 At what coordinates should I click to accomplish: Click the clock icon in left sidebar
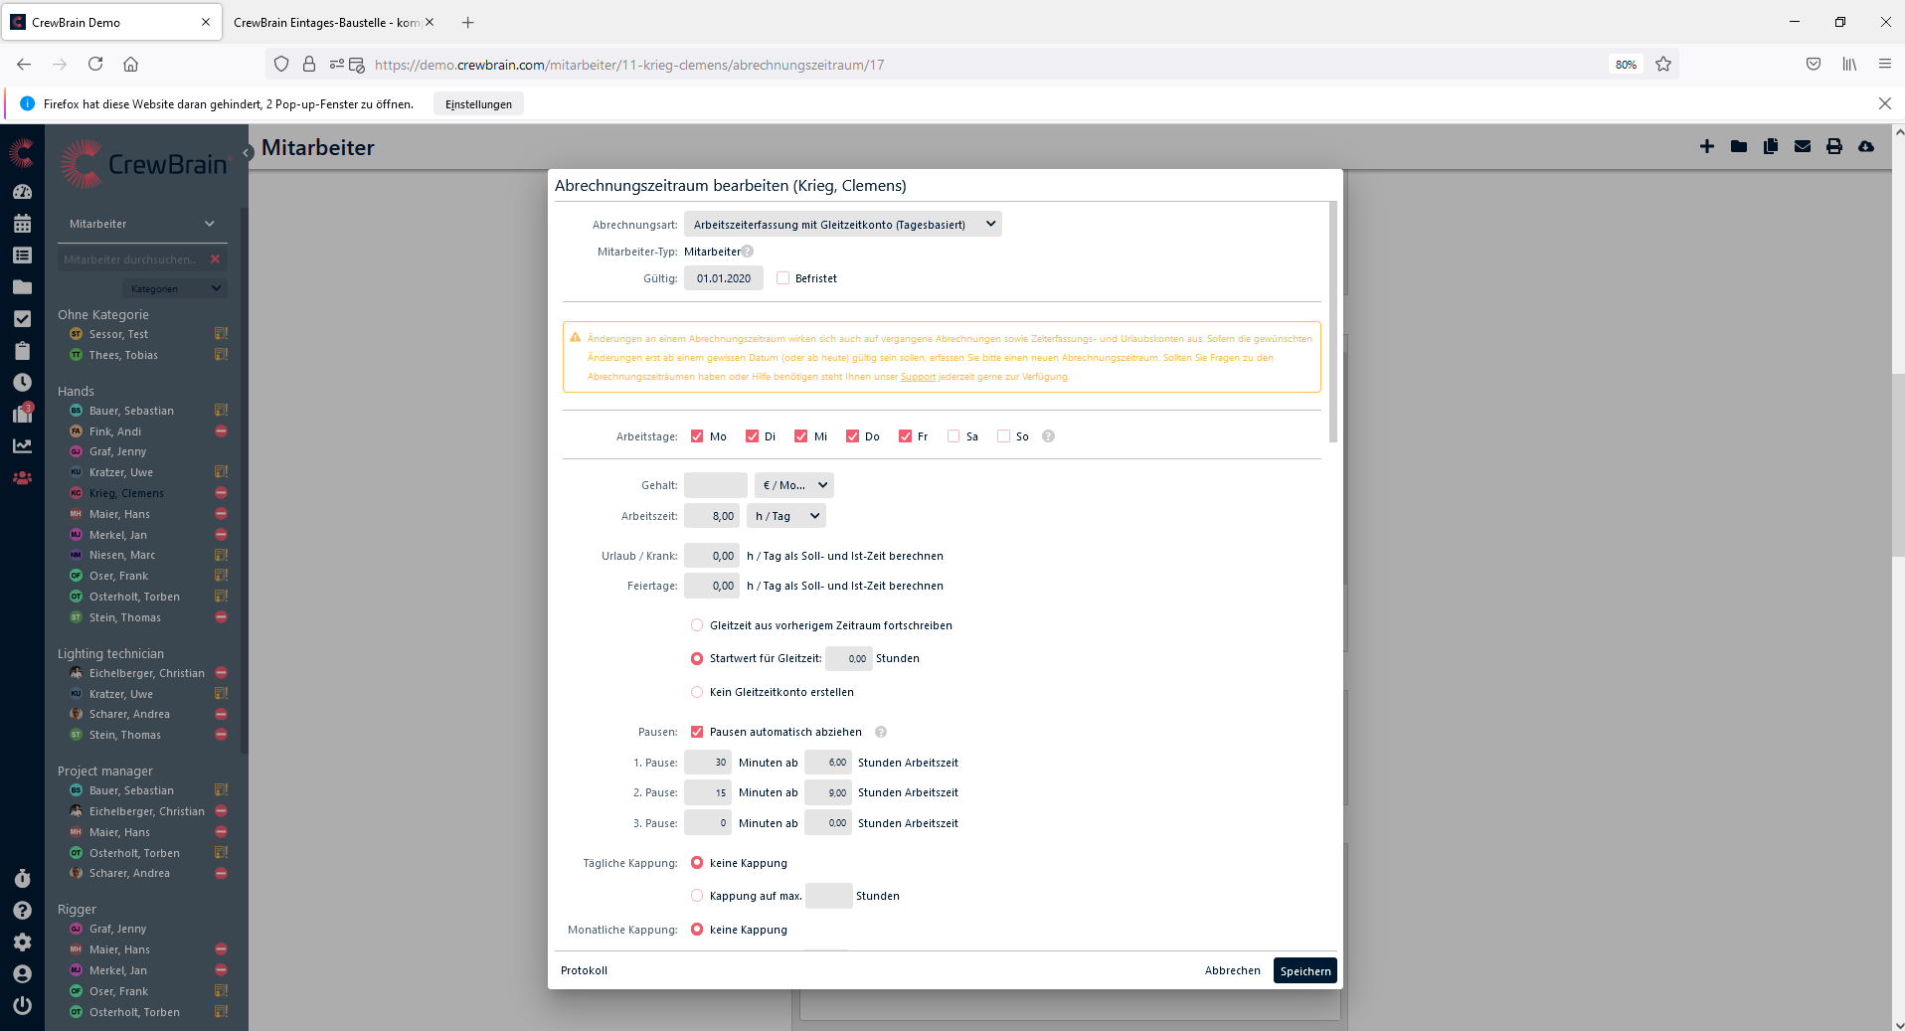pos(22,383)
